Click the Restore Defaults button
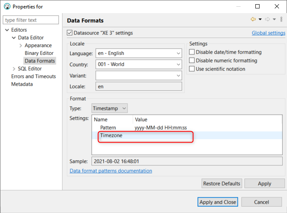Screen dimensions: 287x213 [x=222, y=183]
